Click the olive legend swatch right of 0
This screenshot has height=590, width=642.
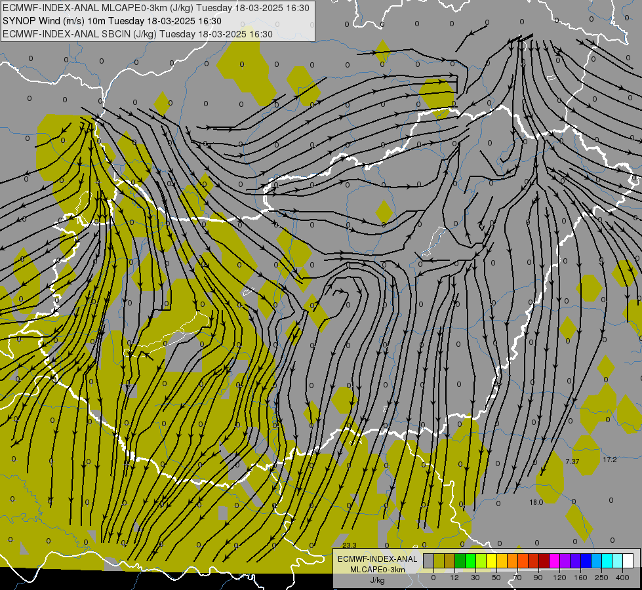coord(439,560)
